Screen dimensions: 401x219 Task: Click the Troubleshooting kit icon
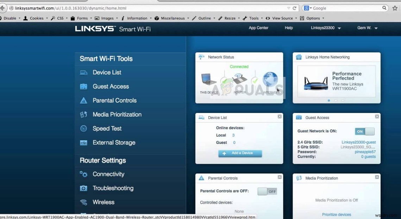point(84,188)
